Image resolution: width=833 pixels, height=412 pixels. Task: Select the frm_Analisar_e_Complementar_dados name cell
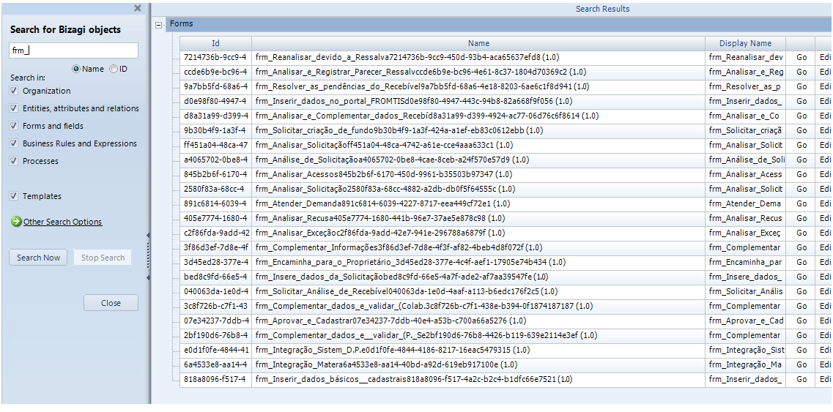[x=478, y=116]
